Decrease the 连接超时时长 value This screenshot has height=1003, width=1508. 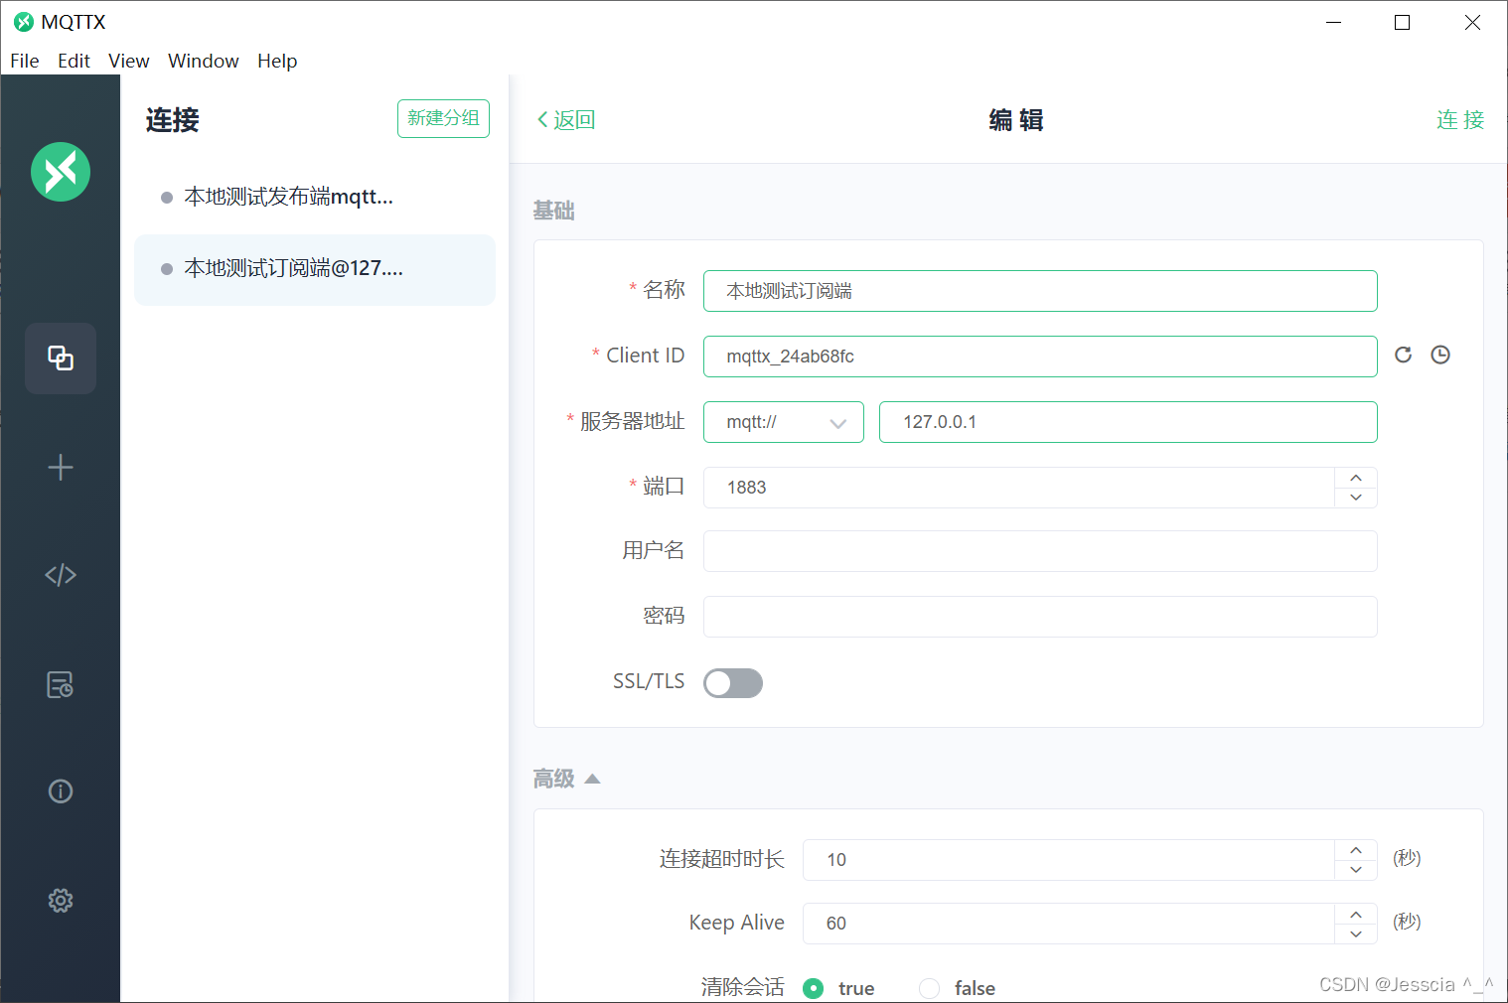[1356, 870]
